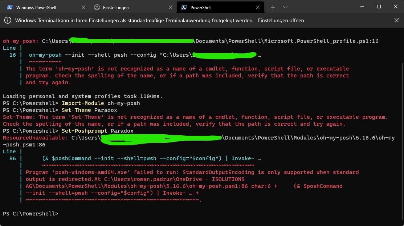Close the active PowerShell tab
Image resolution: width=404 pixels, height=226 pixels.
point(258,7)
